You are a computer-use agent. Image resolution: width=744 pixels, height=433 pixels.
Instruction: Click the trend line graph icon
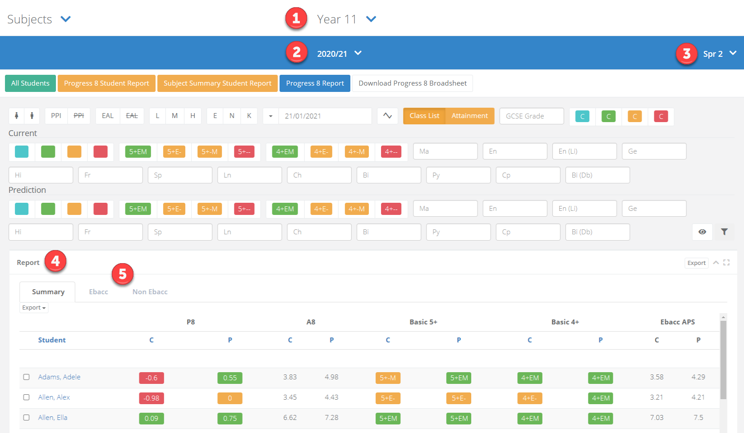[388, 116]
